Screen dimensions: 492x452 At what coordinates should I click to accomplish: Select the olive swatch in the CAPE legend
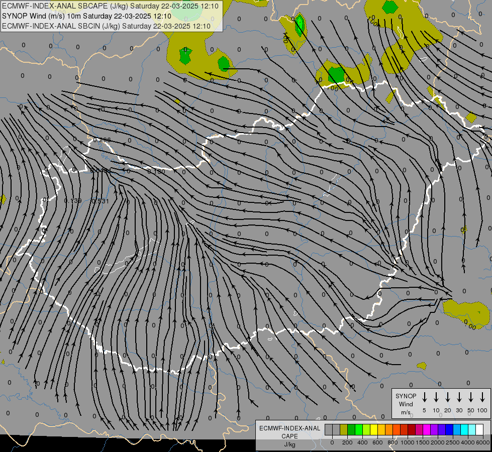click(x=344, y=430)
